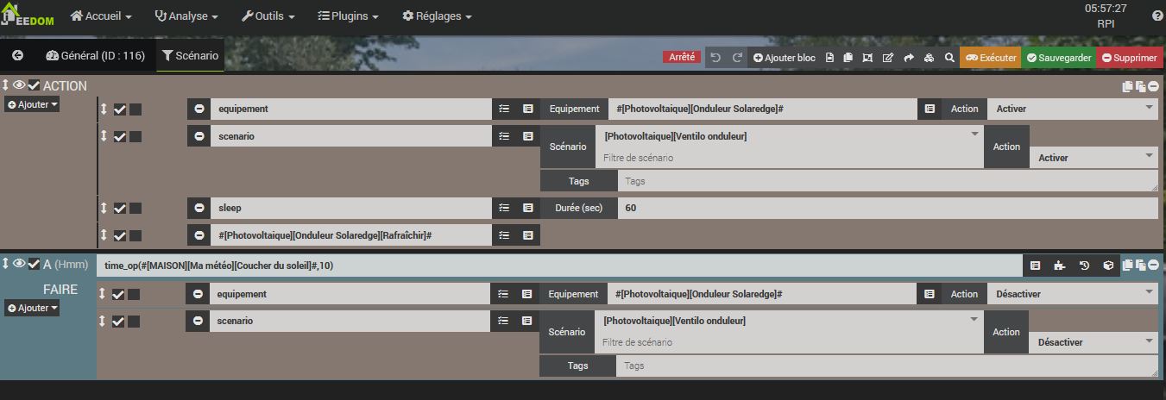Toggle enable checkbox on ACTION scenario row
This screenshot has height=400, width=1166.
click(120, 136)
